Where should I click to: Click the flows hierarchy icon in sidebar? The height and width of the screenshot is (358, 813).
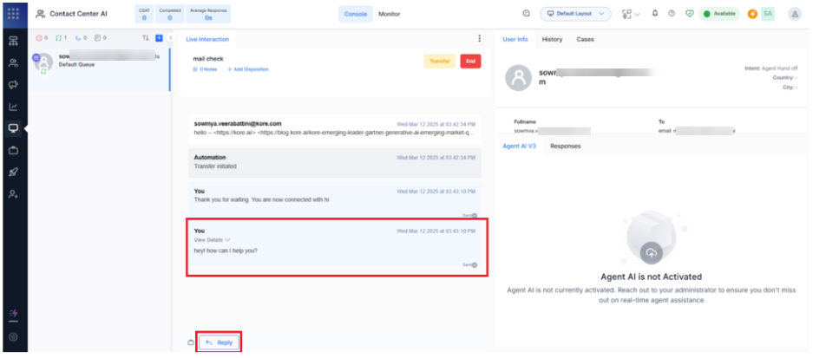click(13, 41)
